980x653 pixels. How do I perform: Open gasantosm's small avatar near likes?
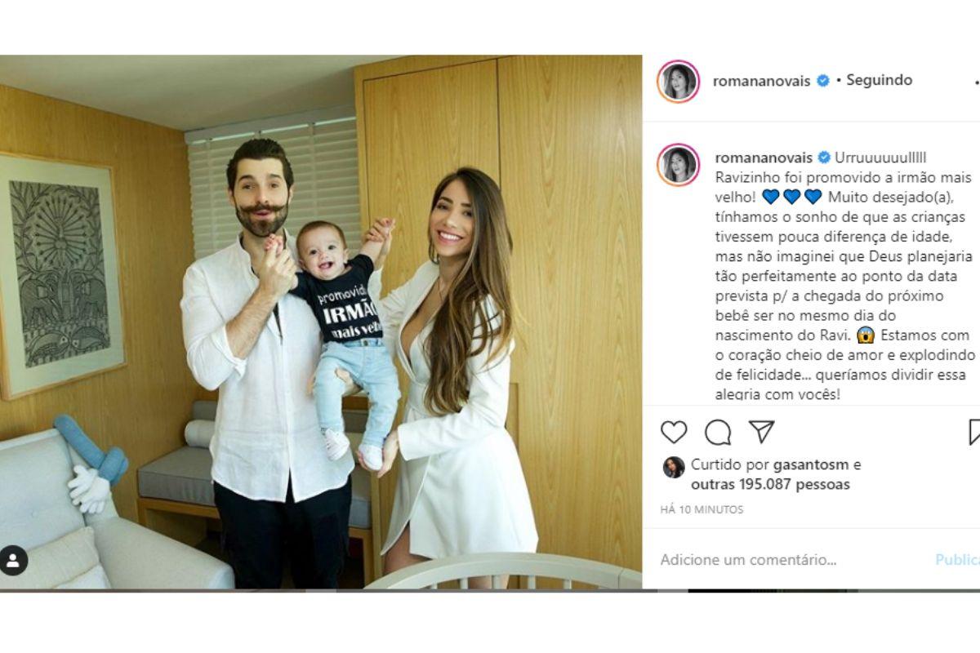tap(674, 467)
